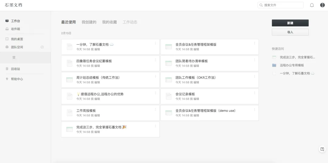Switch to 最近使用 tab
Screen dimensions: 328x163
pos(68,22)
